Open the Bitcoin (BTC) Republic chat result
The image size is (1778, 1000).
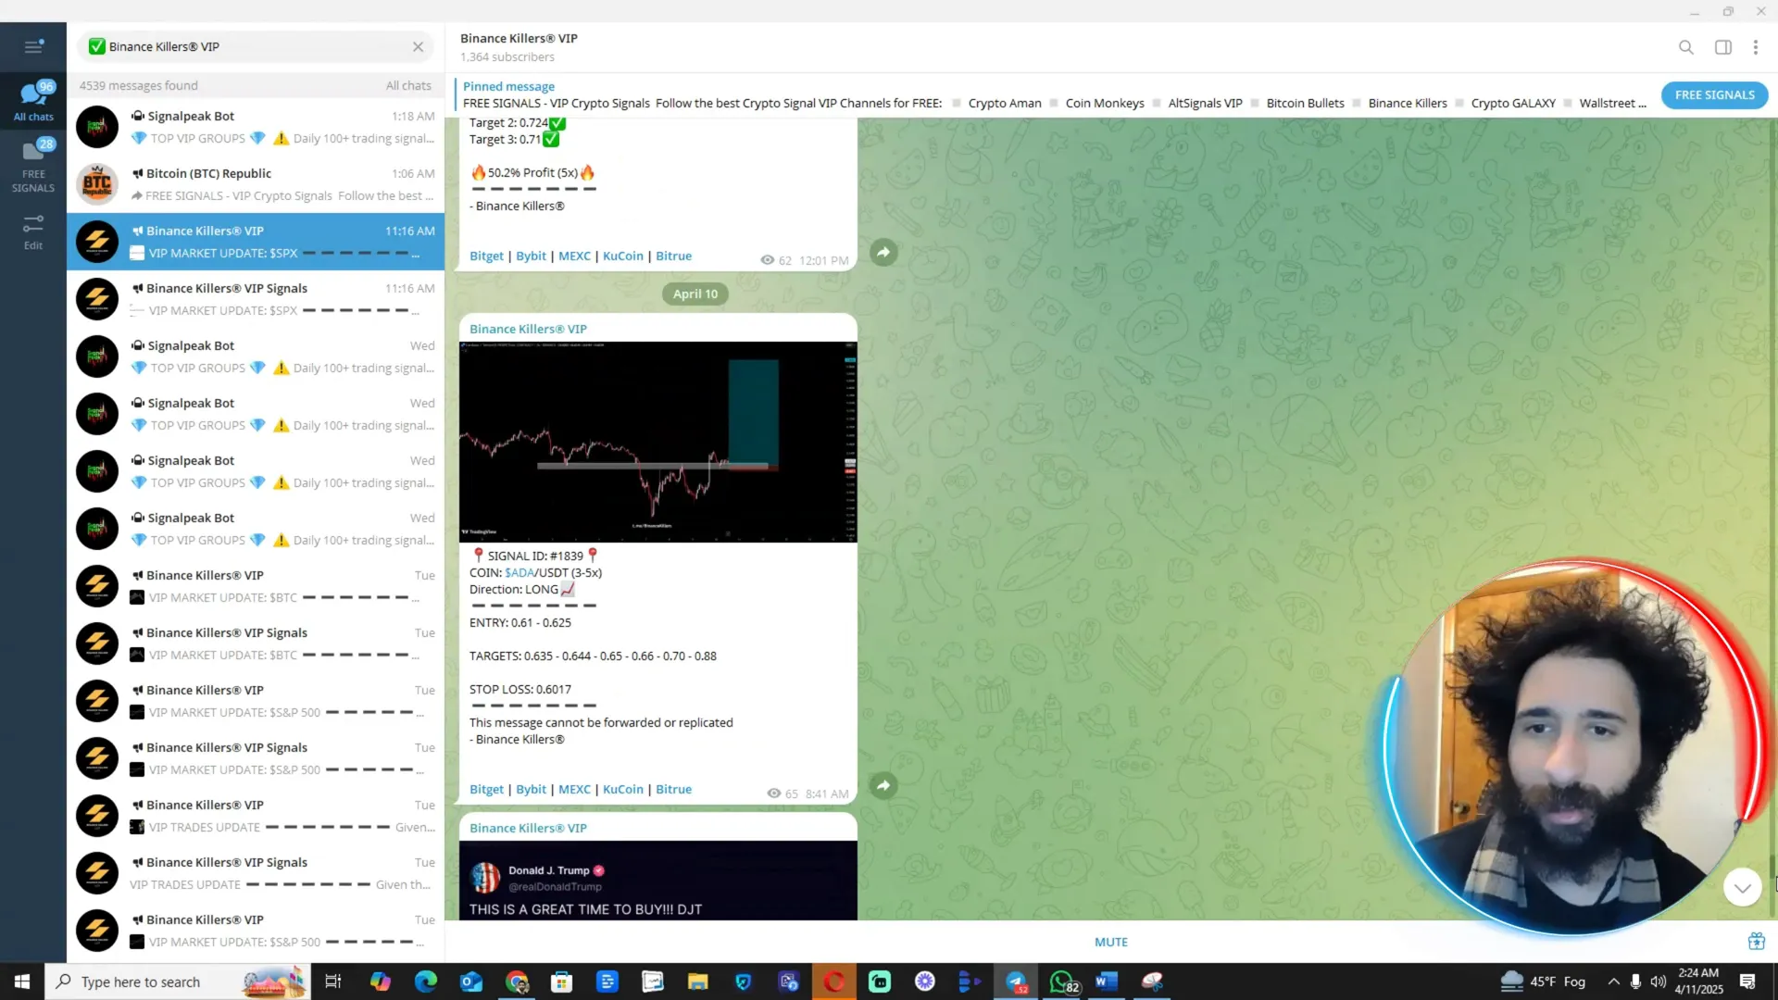[256, 184]
